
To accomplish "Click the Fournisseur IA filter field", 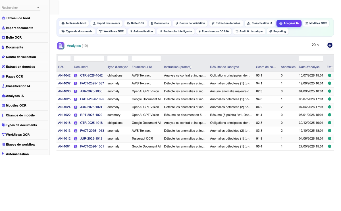I will click(x=146, y=59).
